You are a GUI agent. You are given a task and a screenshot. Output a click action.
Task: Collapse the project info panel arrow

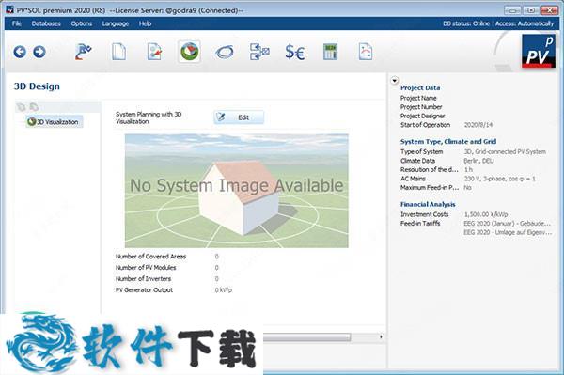[395, 81]
